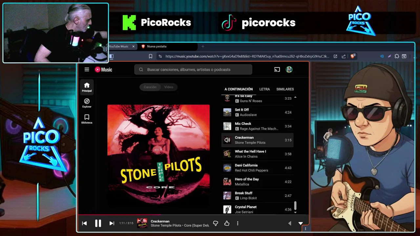Click the Dani California thumbnail
Viewport: 420px width, 236px height.
[227, 168]
